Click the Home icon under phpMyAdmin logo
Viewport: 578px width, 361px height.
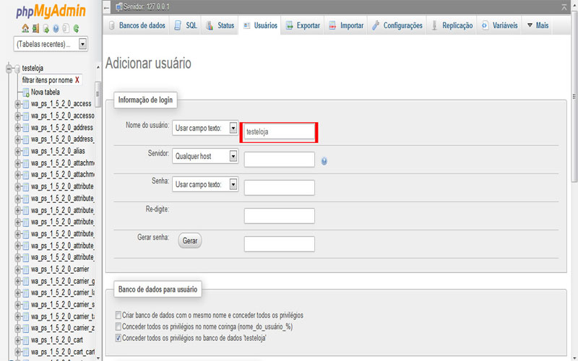click(25, 28)
